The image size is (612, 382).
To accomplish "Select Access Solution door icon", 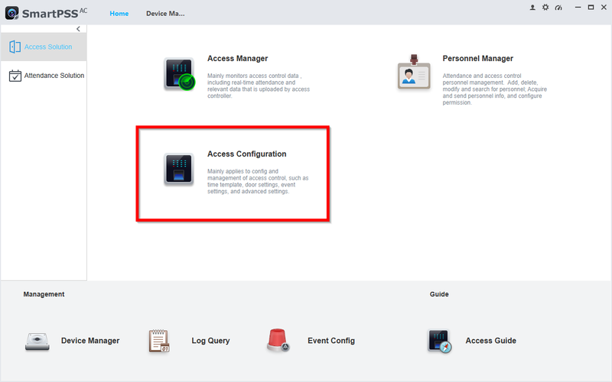I will [15, 47].
